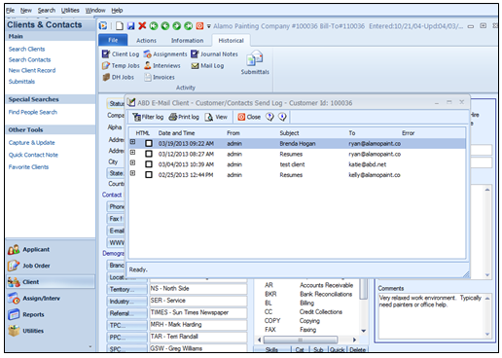
Task: Delete the record using the red X icon
Action: click(x=142, y=25)
